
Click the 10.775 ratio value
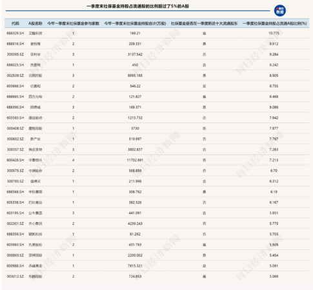pyautogui.click(x=274, y=34)
